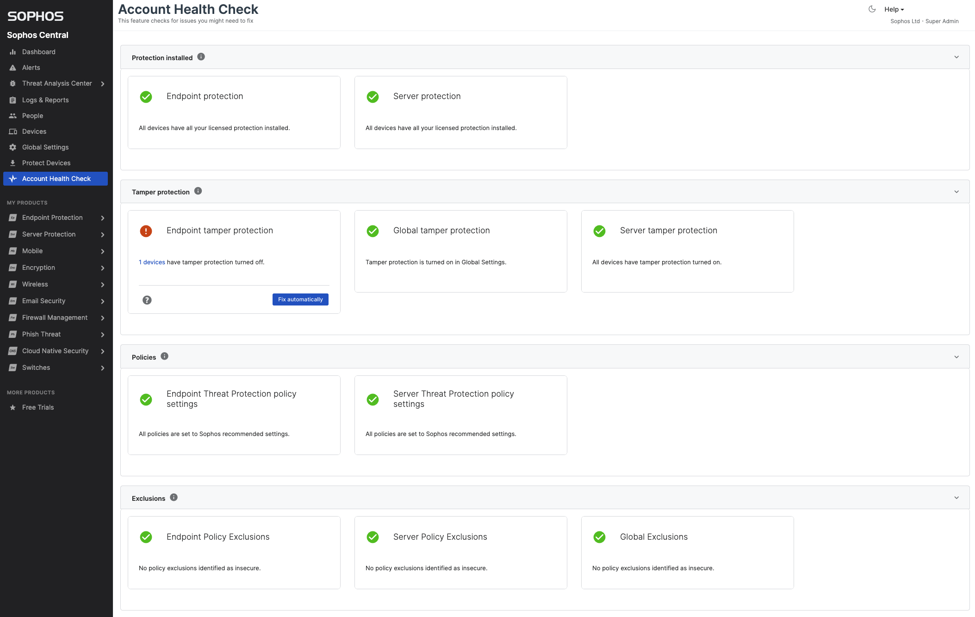
Task: Go to Alerts in sidebar
Action: (x=31, y=68)
